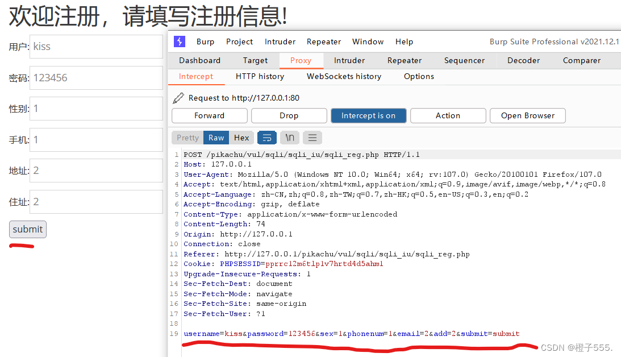Click the Content-Length: 74 line
The height and width of the screenshot is (357, 621).
tap(224, 225)
